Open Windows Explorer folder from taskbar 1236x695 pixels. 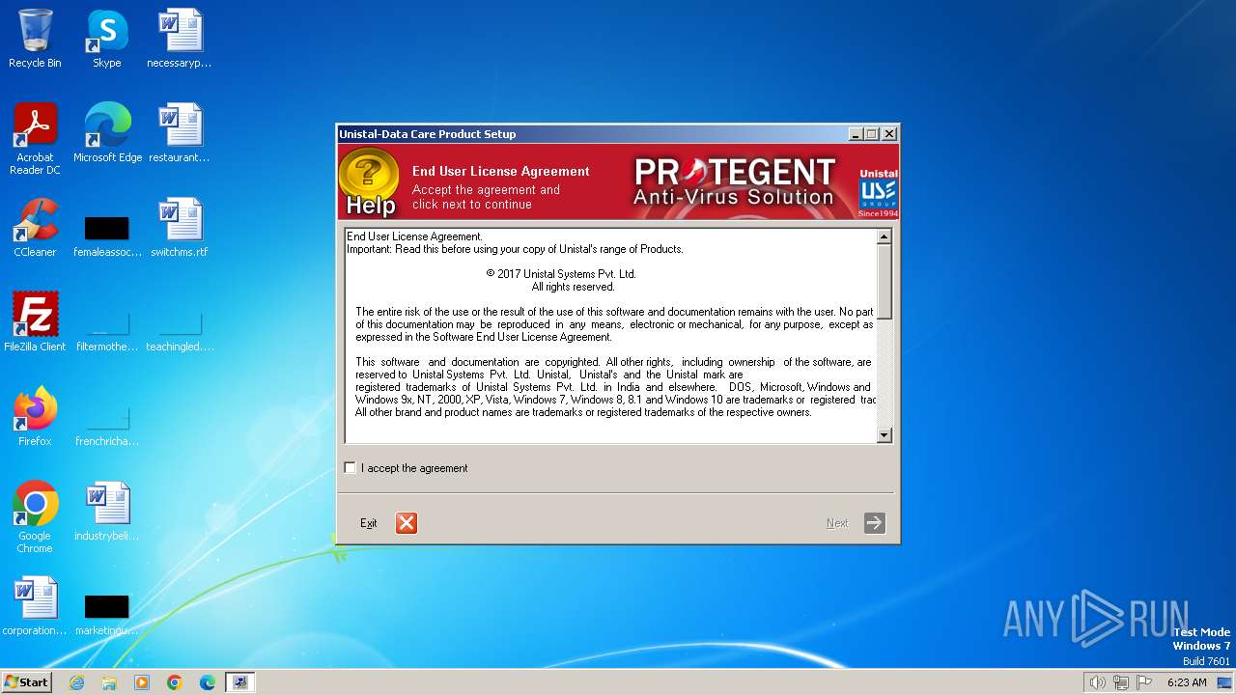point(109,682)
